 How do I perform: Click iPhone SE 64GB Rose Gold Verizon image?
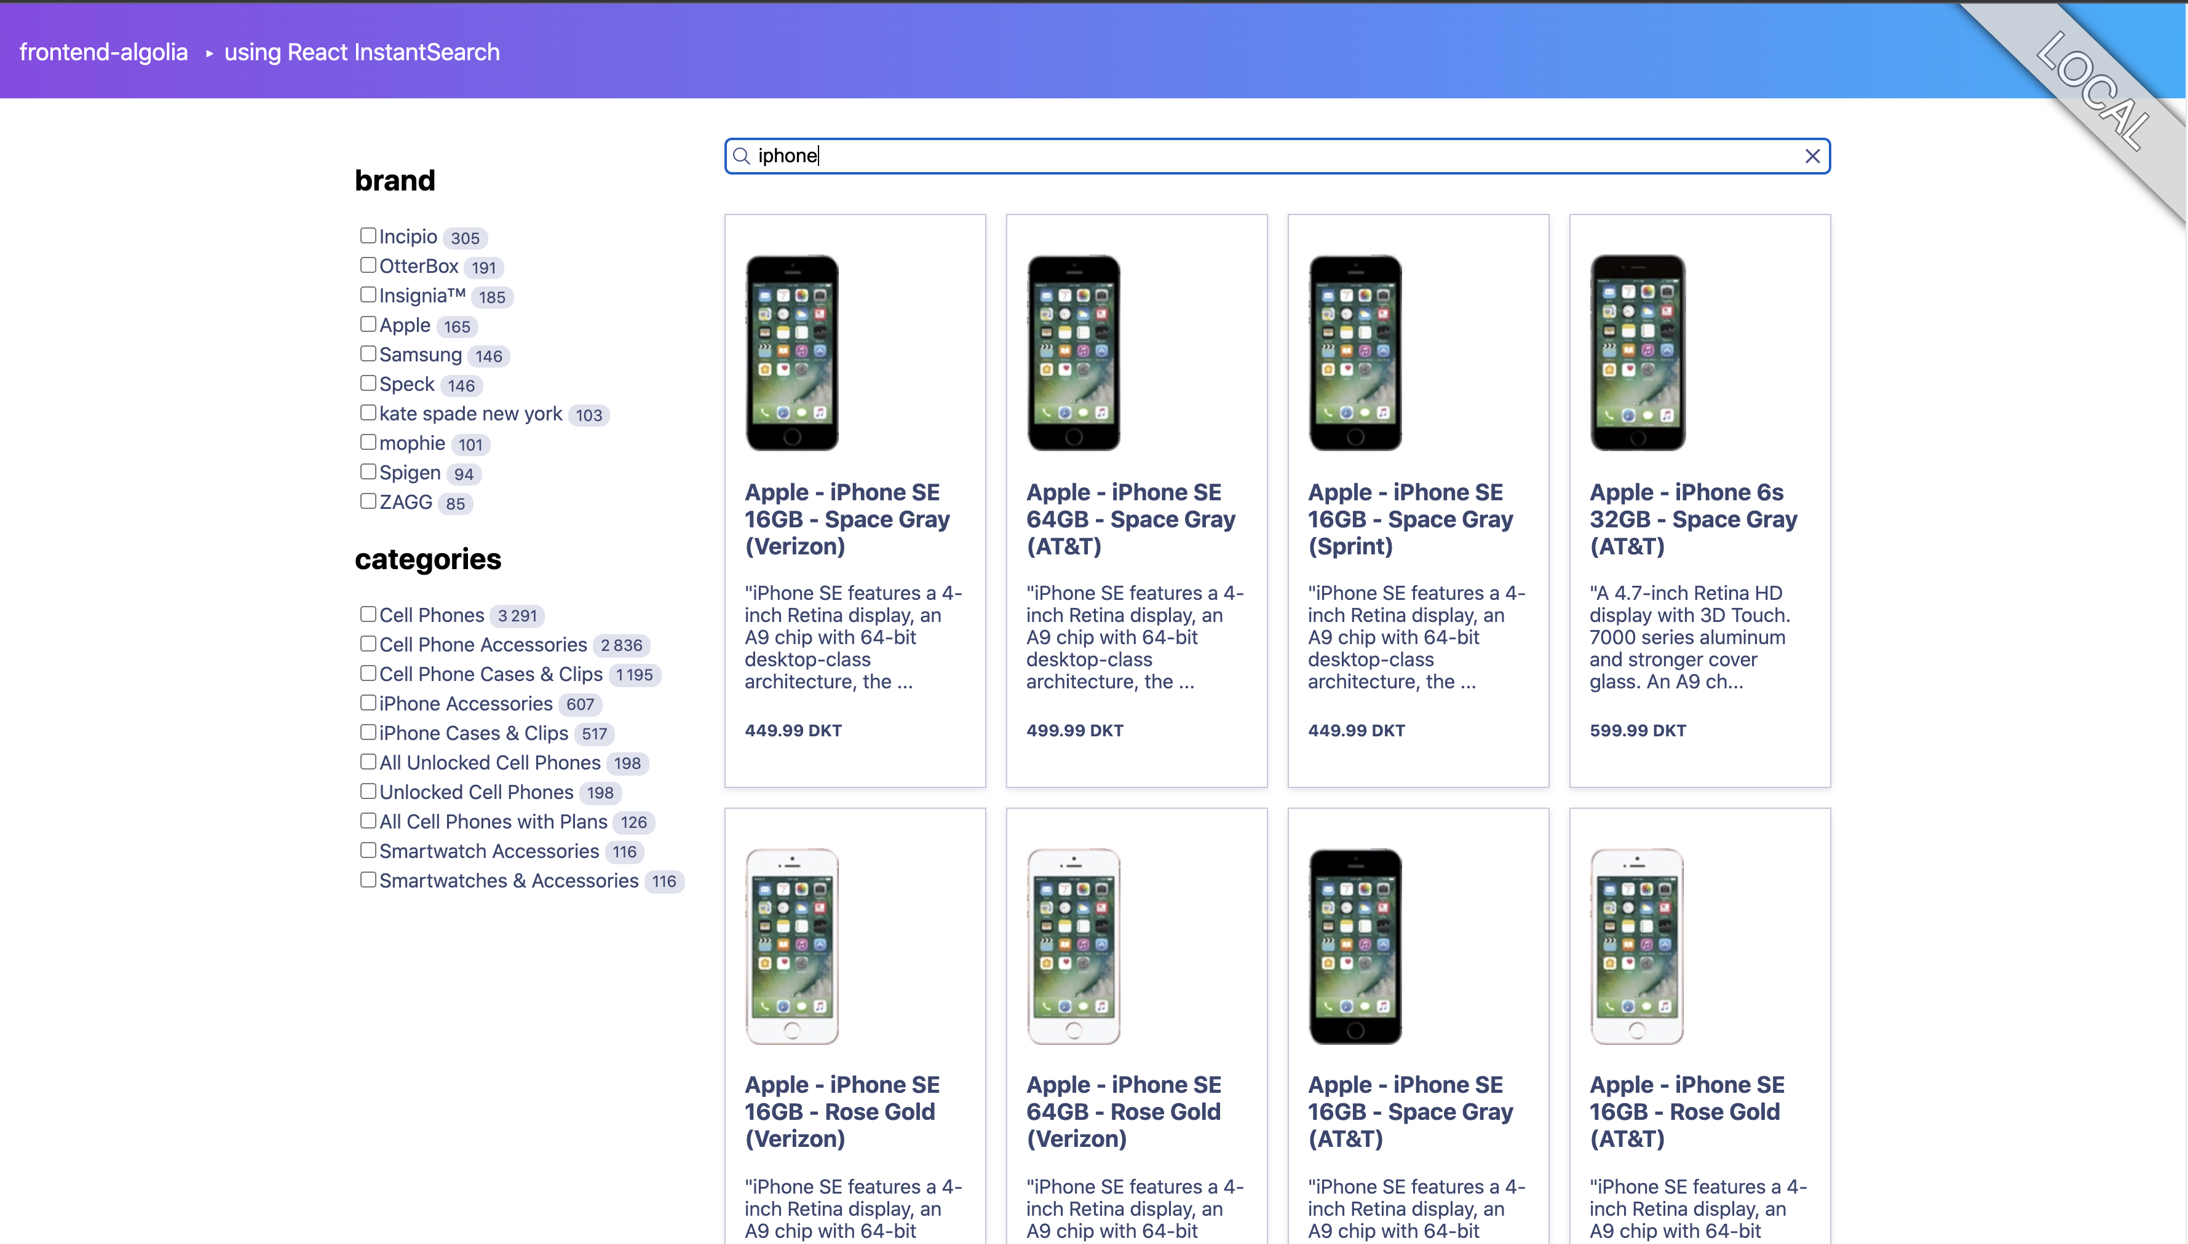(x=1074, y=946)
